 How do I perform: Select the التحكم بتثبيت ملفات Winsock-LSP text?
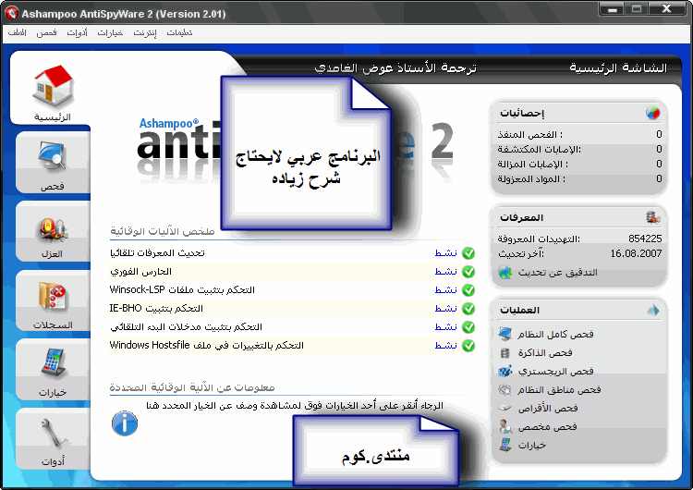point(182,290)
